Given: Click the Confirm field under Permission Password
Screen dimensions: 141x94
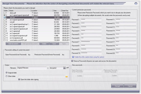Looking at the screenshot, I should (x=127, y=76).
